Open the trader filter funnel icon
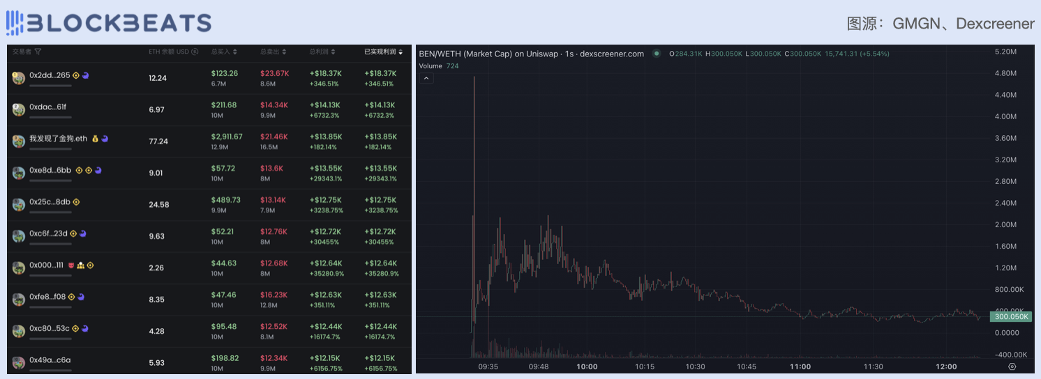Image resolution: width=1041 pixels, height=379 pixels. point(38,52)
